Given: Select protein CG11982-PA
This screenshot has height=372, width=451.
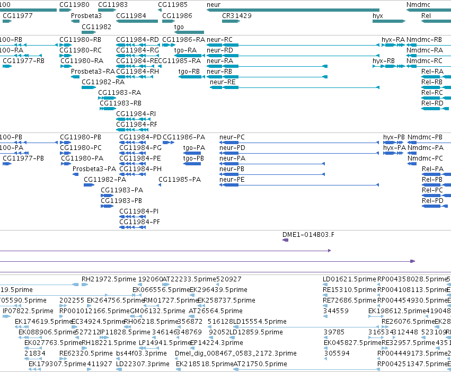Looking at the screenshot, I should pos(105,180).
